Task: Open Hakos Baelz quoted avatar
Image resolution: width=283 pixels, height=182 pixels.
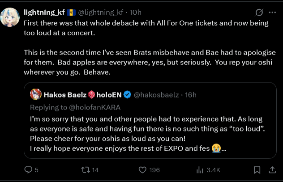Action: (x=36, y=94)
